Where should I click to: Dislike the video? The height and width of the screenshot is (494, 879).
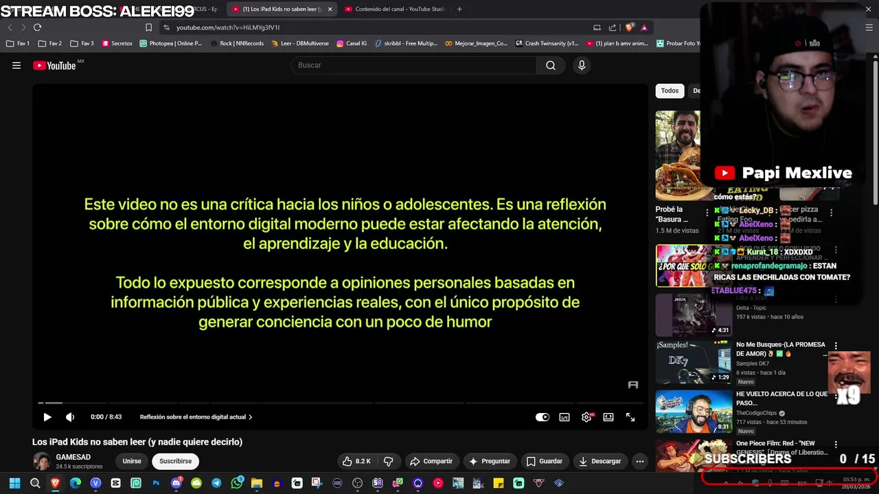tap(389, 461)
